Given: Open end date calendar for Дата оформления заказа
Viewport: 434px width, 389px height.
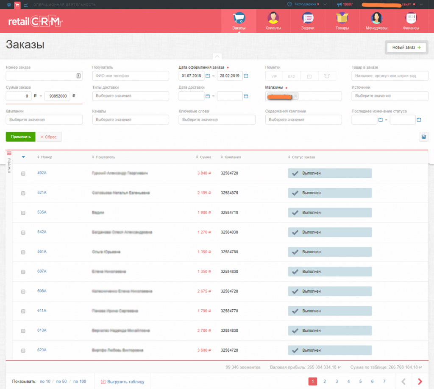Looking at the screenshot, I should [246, 76].
